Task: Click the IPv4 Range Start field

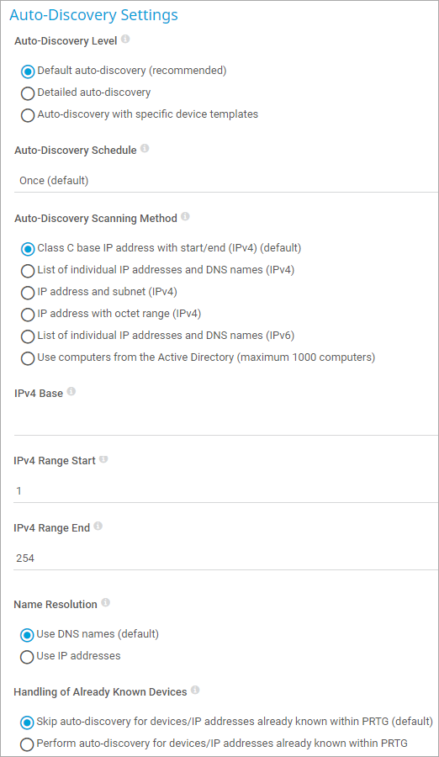Action: pos(226,491)
